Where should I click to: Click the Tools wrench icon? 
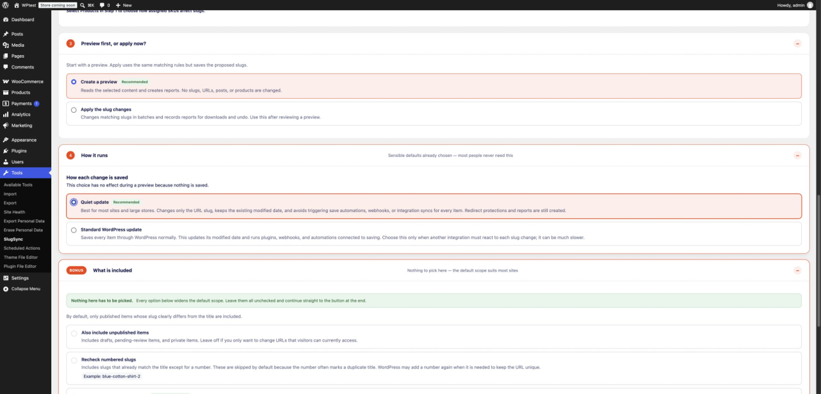click(6, 173)
